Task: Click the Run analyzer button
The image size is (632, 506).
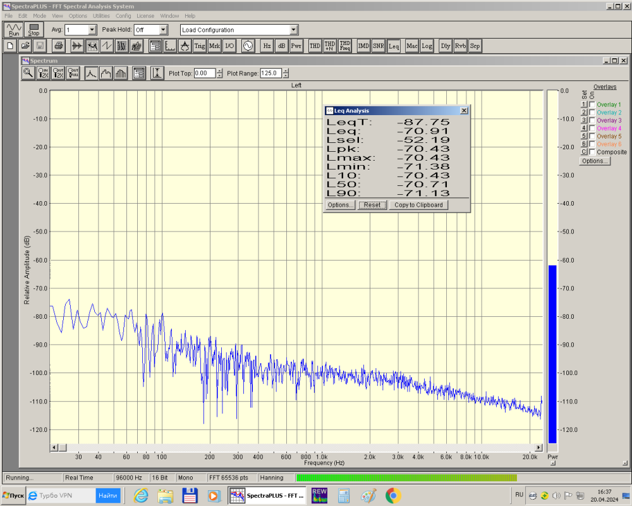Action: click(14, 30)
